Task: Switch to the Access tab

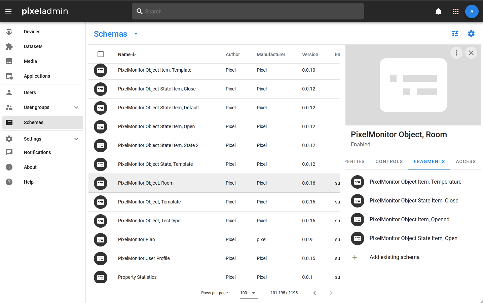Action: (466, 161)
